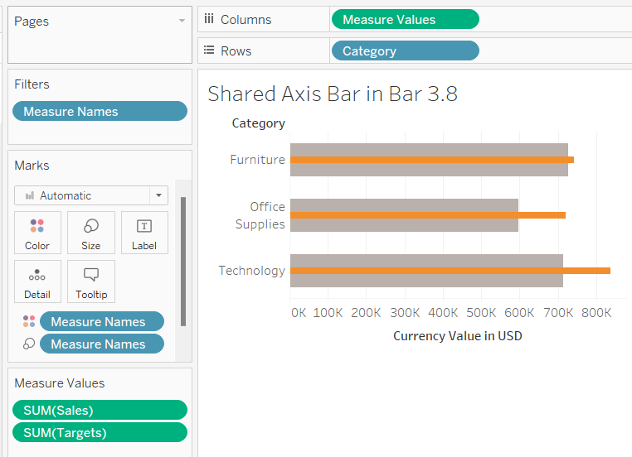Click axis title Currency Value in USD

click(x=458, y=336)
